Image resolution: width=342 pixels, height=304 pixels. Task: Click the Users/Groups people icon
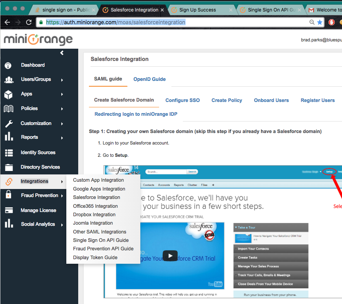pos(9,80)
